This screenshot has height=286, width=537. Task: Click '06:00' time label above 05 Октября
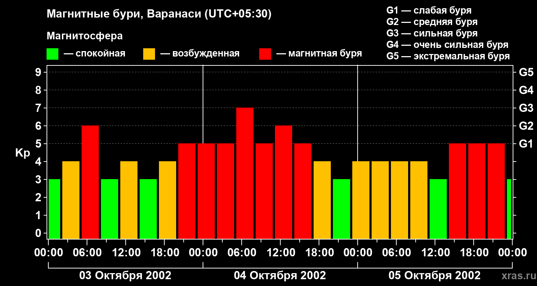(x=396, y=253)
